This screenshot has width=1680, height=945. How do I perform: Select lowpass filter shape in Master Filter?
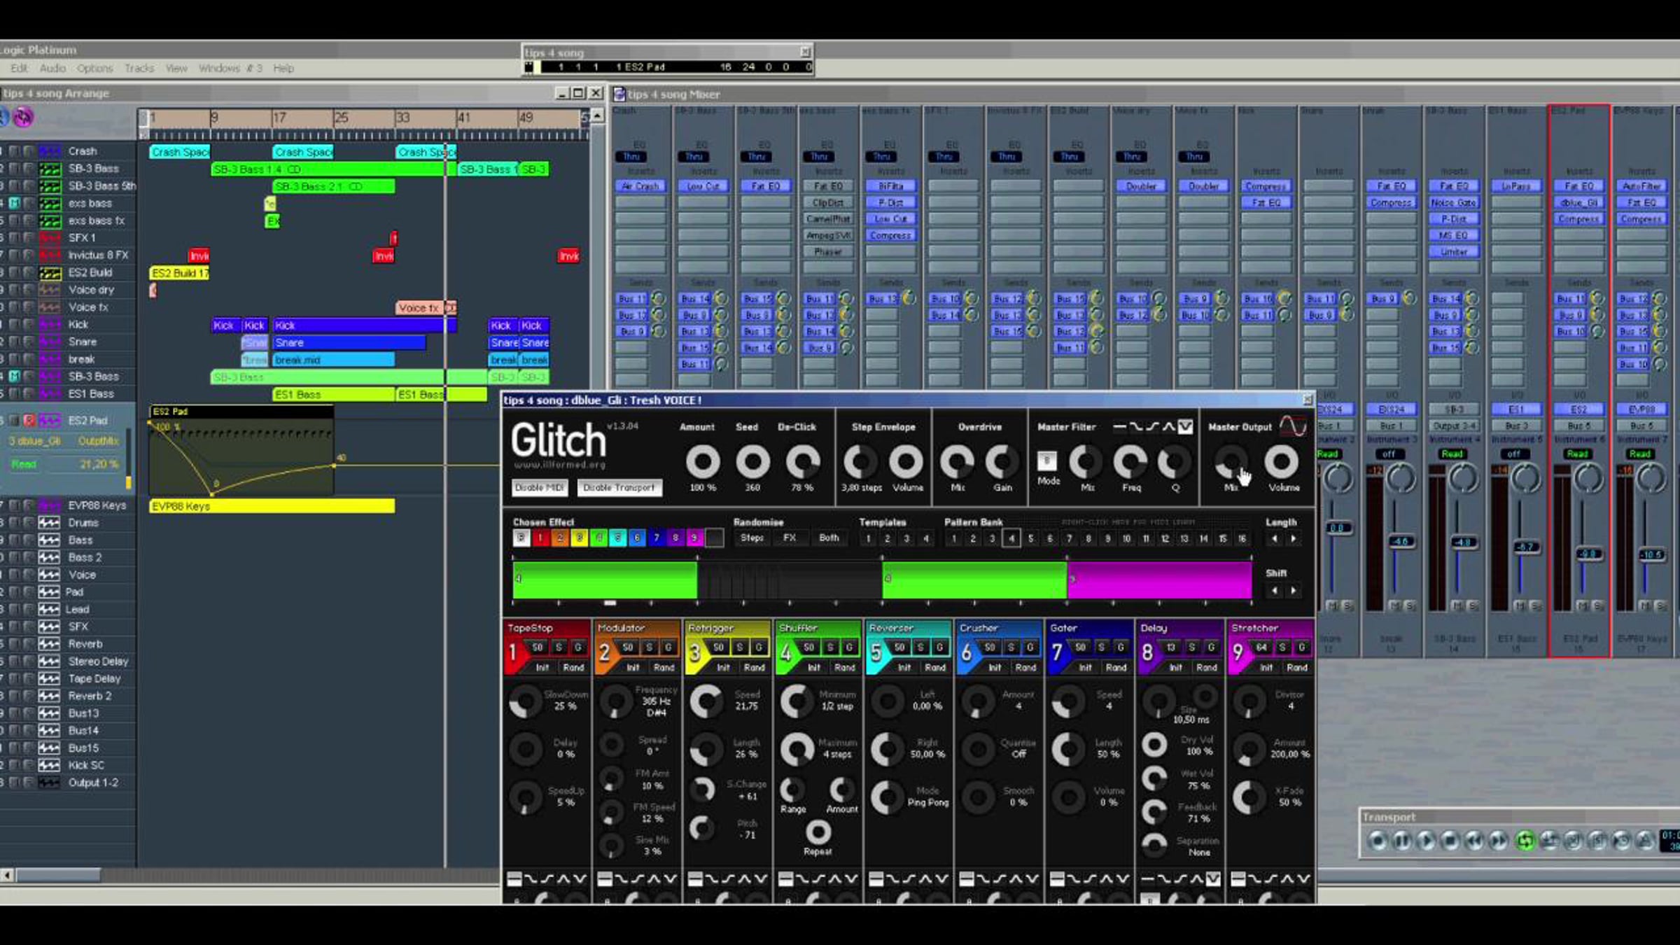pos(1136,426)
